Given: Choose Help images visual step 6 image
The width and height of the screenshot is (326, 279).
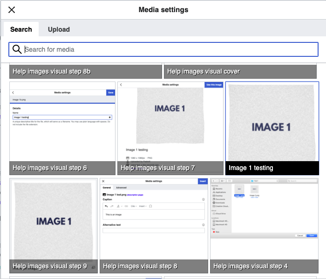Looking at the screenshot, I should (62, 122).
